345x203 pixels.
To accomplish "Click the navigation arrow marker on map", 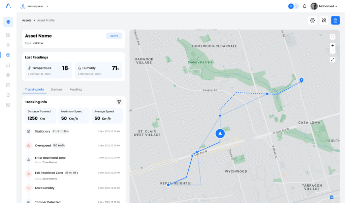I will coord(220,134).
